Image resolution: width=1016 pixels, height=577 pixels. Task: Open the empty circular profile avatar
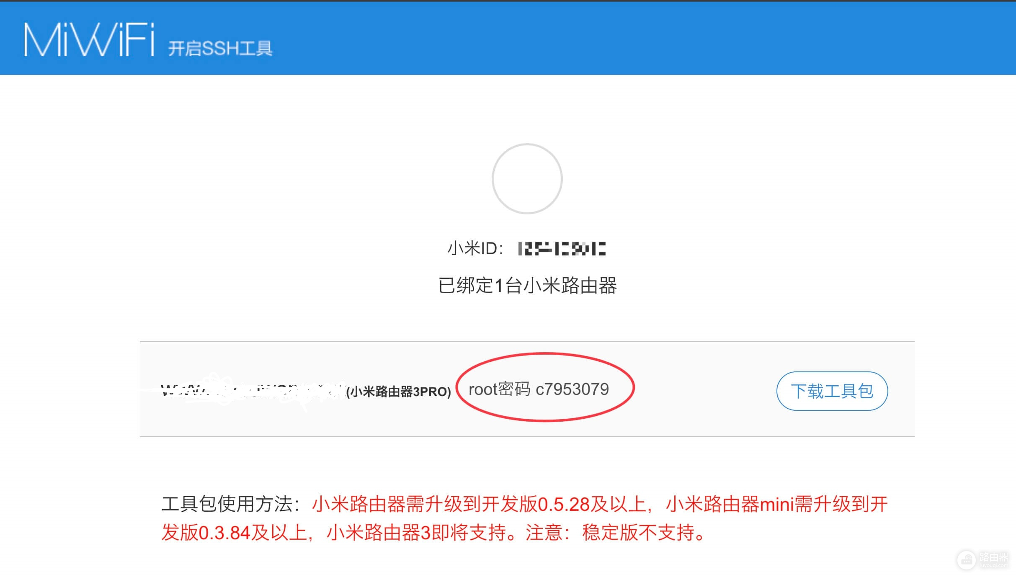(527, 179)
